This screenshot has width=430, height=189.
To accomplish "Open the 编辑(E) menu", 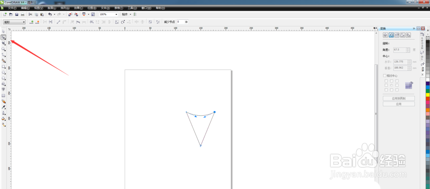I will (25, 8).
